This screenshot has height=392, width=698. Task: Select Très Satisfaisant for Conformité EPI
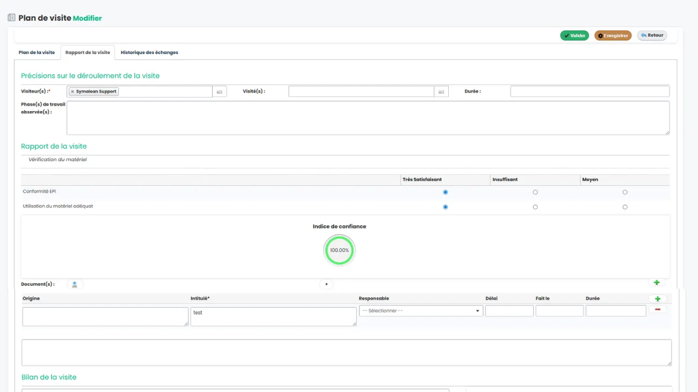coord(446,192)
